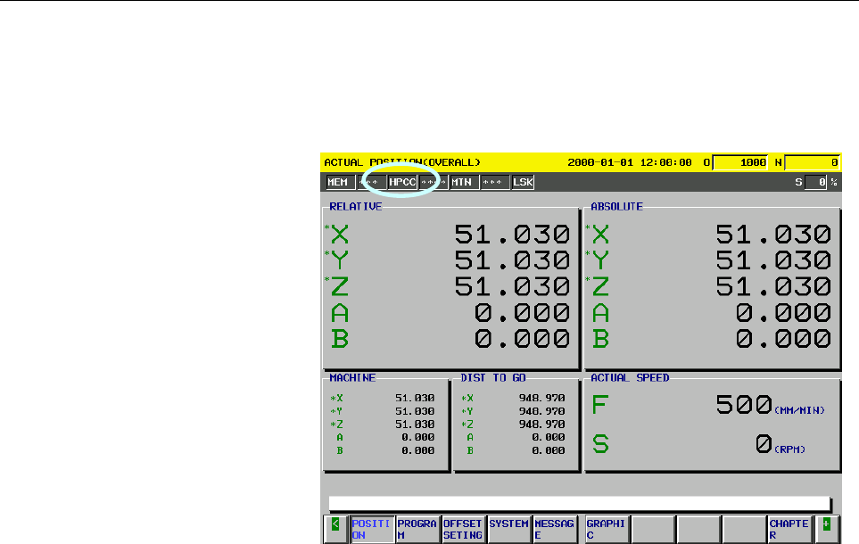Click the ABSOLUTE Z axis value

[x=773, y=286]
